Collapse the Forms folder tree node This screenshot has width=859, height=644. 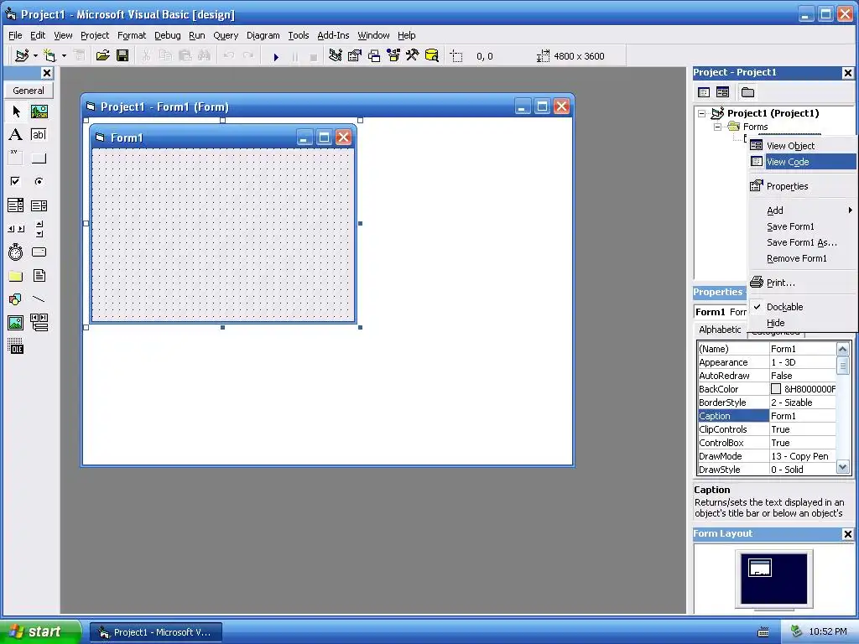[x=718, y=127]
